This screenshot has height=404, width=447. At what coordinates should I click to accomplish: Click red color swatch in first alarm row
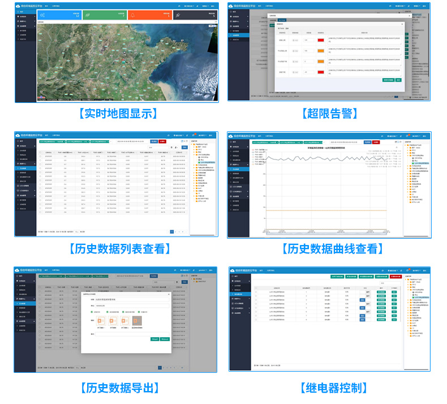pos(320,40)
